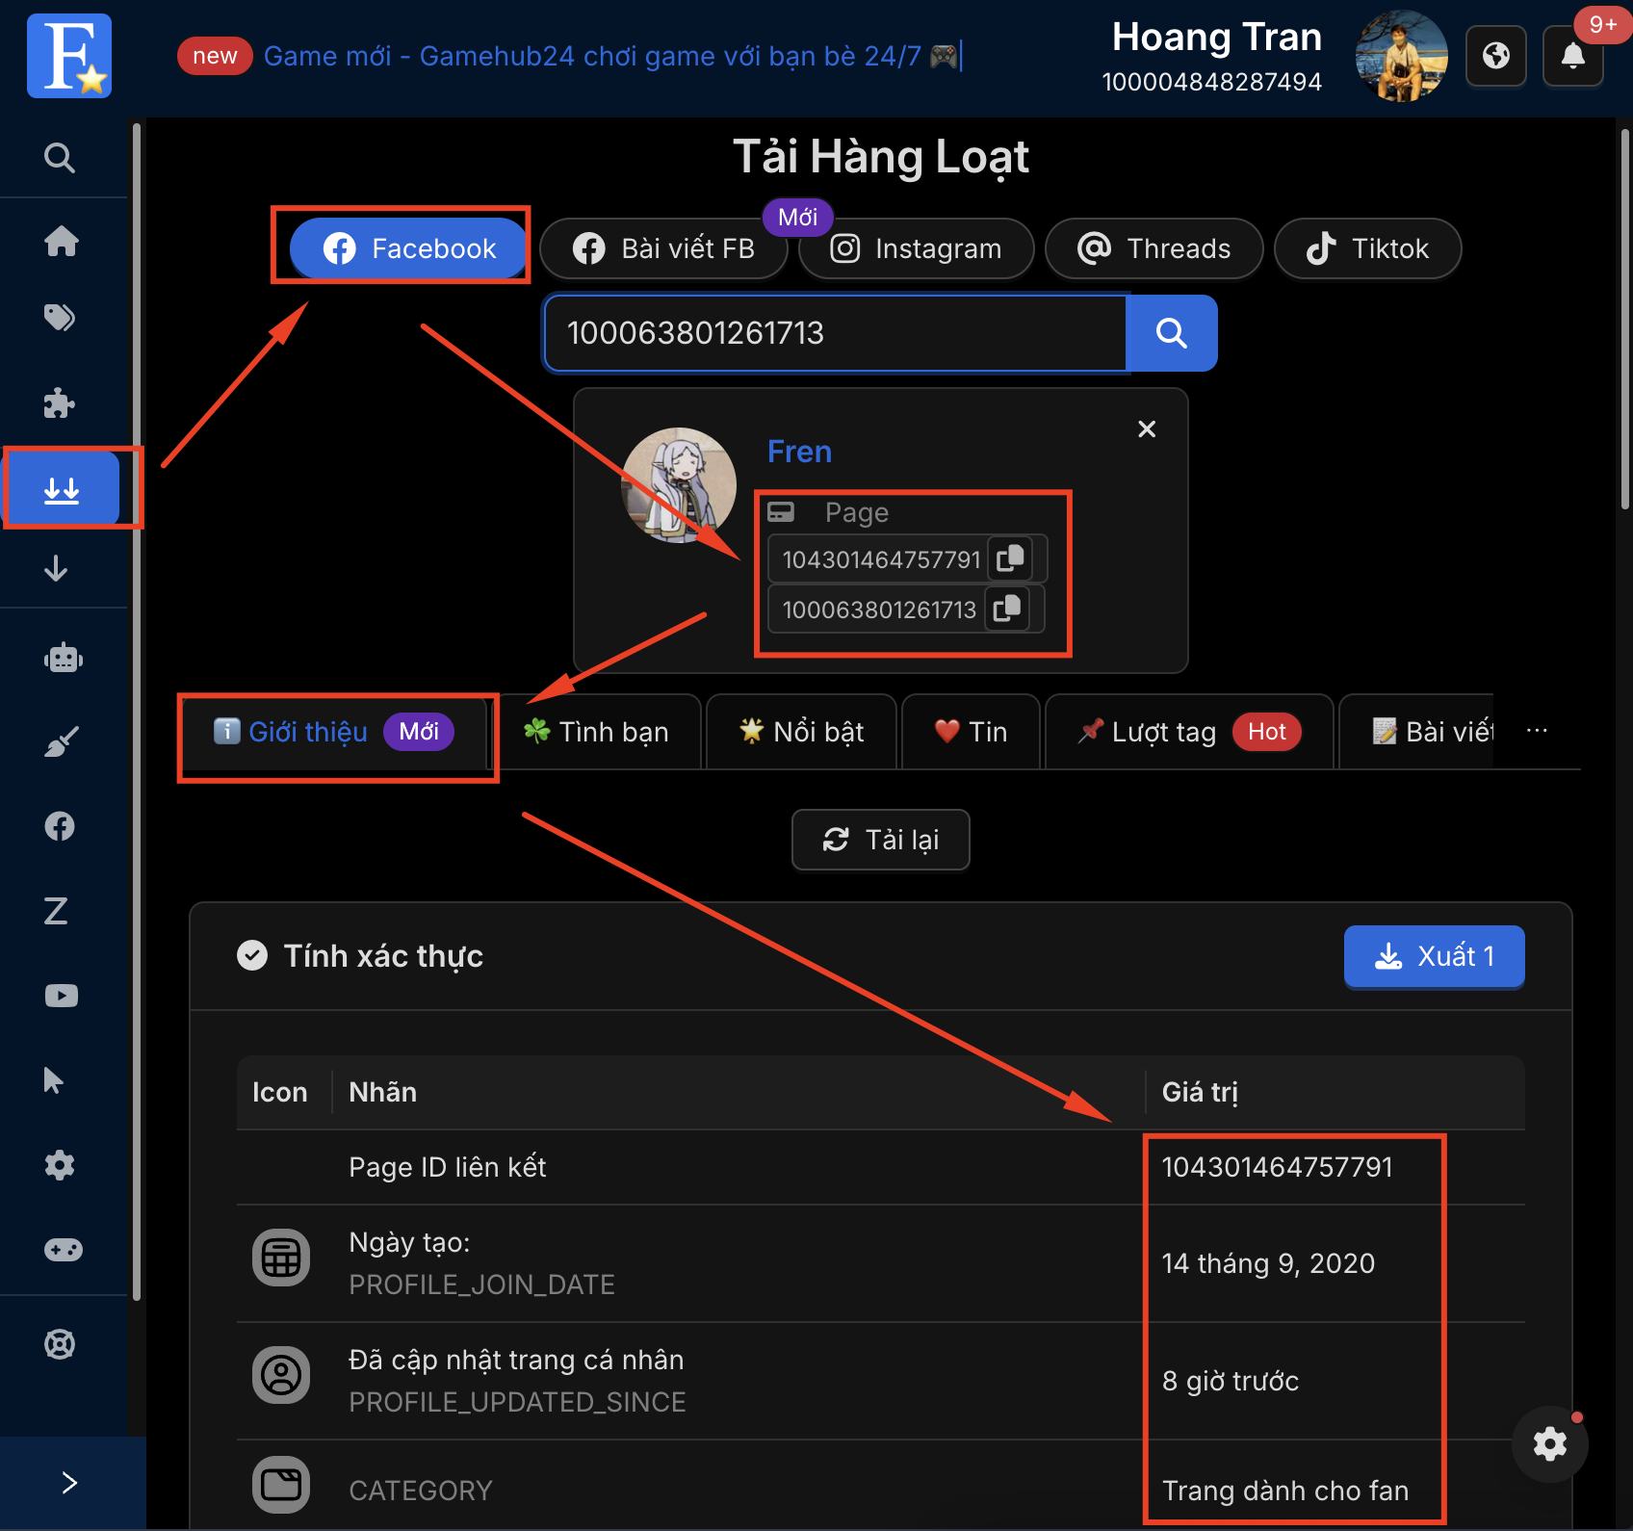
Task: Open the Facebook icon in the left sidebar
Action: pyautogui.click(x=60, y=825)
